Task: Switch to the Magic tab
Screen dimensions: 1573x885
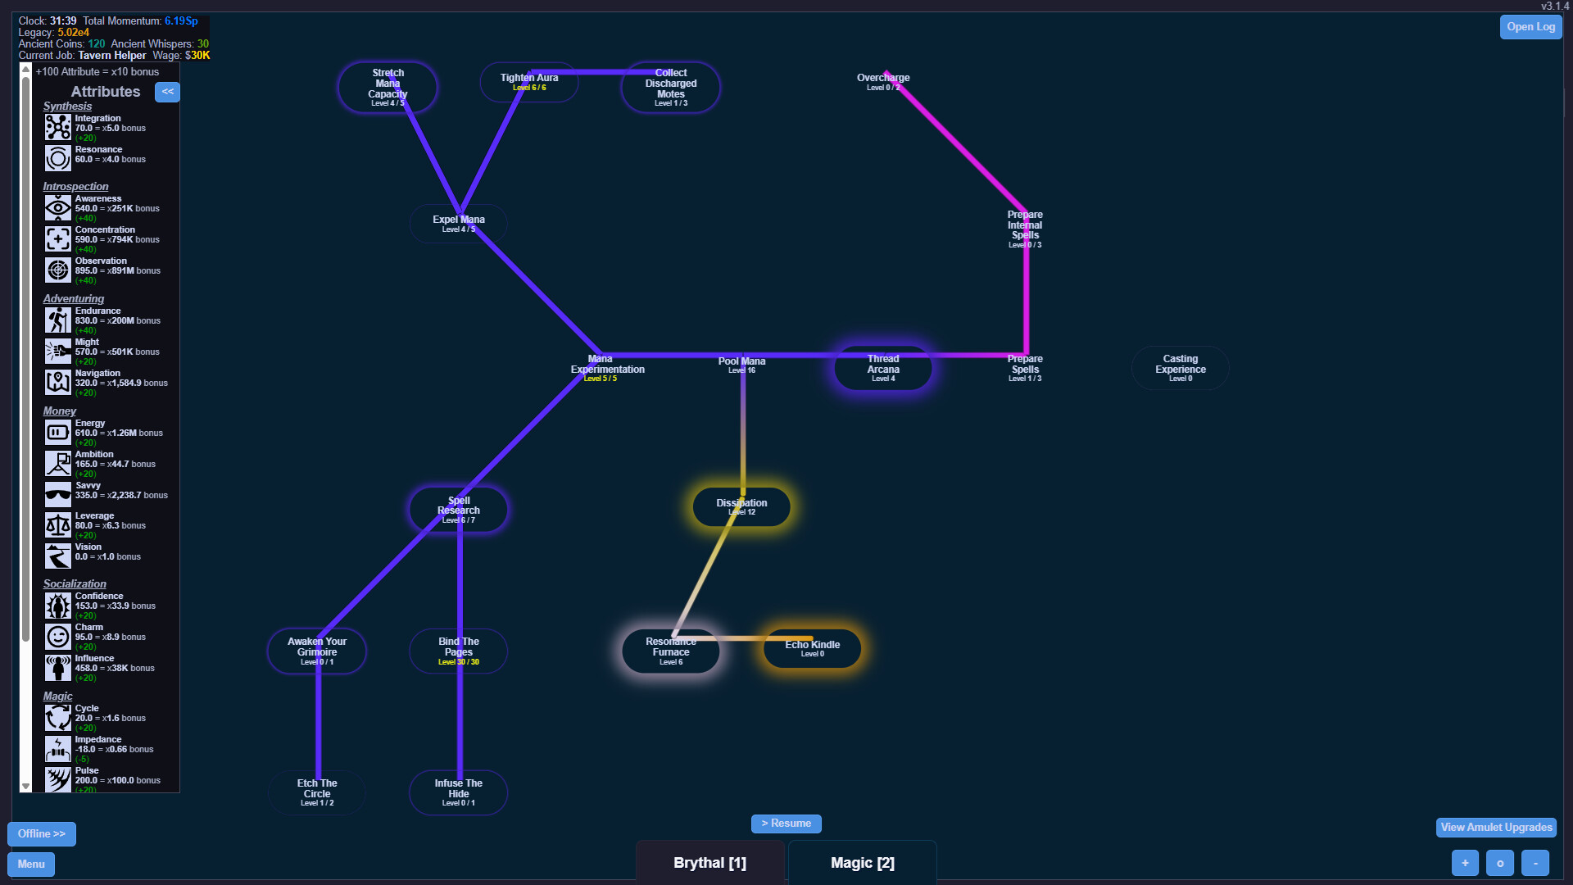Action: tap(862, 863)
